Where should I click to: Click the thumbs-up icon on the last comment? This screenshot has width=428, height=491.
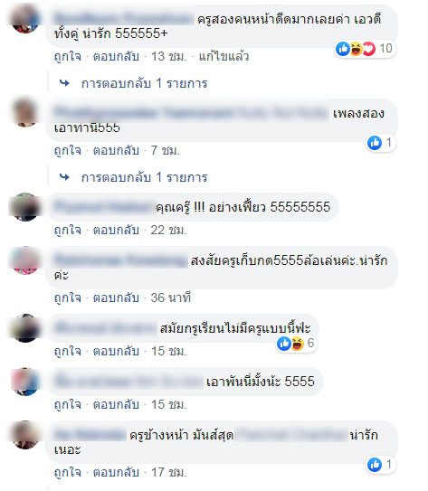click(x=375, y=465)
